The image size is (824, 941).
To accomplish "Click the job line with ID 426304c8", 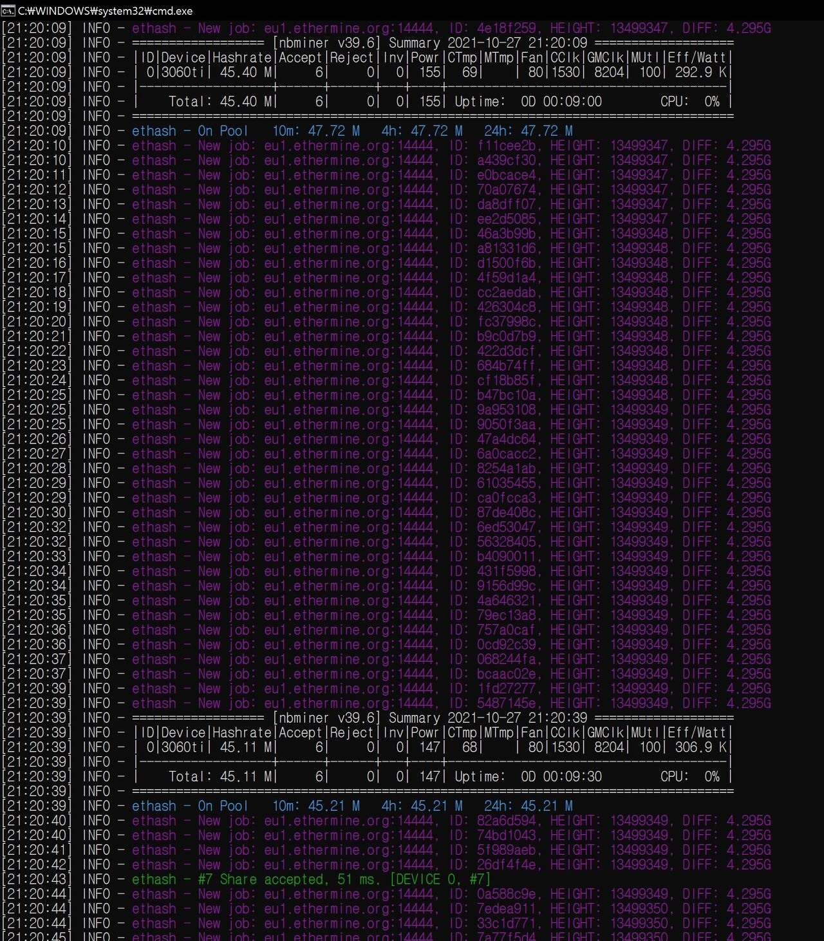I will [x=386, y=307].
